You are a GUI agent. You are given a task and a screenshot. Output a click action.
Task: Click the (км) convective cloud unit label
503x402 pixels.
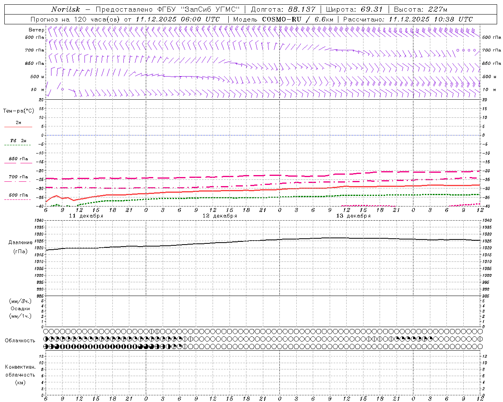pyautogui.click(x=20, y=382)
